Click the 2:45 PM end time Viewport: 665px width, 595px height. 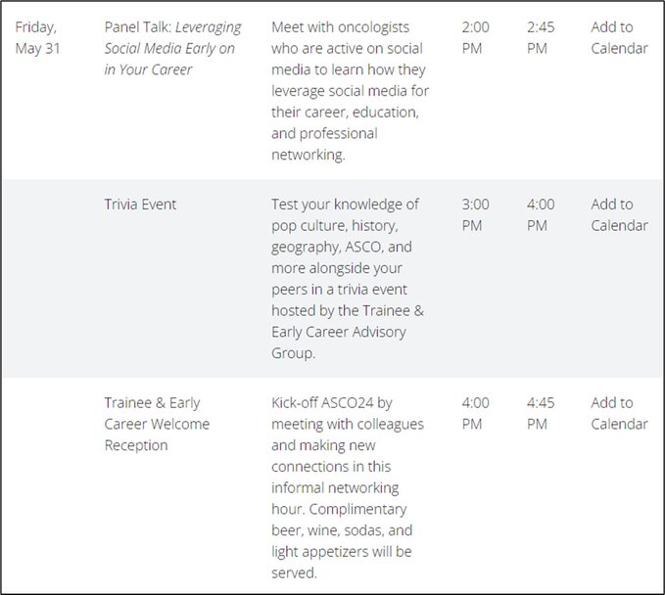coord(541,38)
